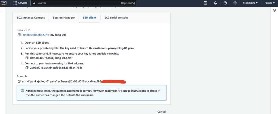Click the "Locate your private key file" step
Image resolution: width=278 pixels, height=114 pixels.
click(x=79, y=48)
